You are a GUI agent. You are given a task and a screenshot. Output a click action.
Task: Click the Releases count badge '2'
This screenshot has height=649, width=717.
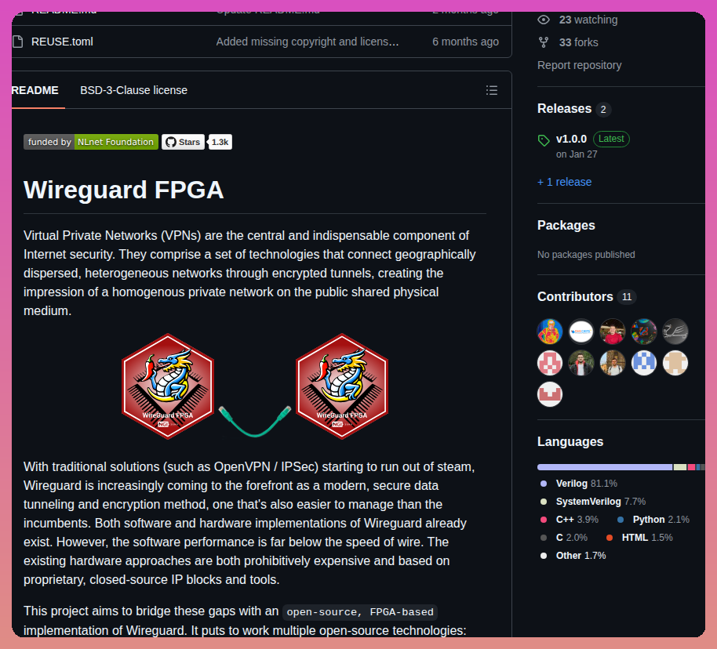pos(603,109)
